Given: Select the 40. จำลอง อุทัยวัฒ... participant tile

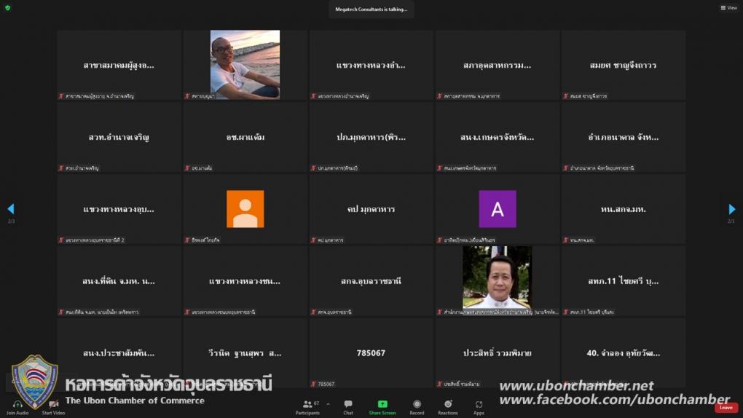Looking at the screenshot, I should (x=623, y=353).
